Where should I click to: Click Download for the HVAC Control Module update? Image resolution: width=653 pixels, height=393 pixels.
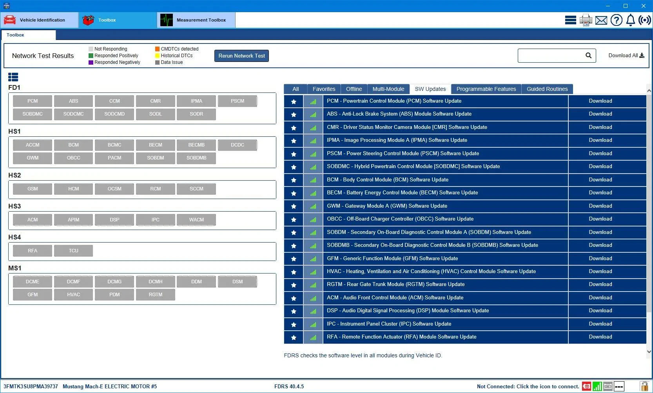click(x=600, y=272)
